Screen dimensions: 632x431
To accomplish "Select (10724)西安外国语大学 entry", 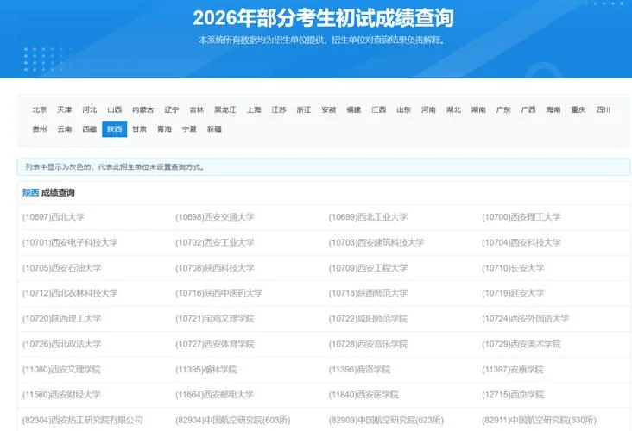I will click(x=525, y=318).
